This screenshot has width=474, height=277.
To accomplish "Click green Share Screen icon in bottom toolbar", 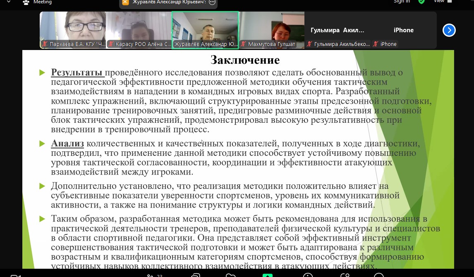I will coord(267,275).
